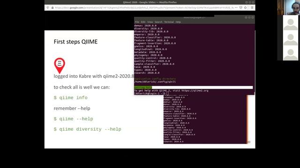Click the Pocket save icon in address bar

pyautogui.click(x=240, y=7)
